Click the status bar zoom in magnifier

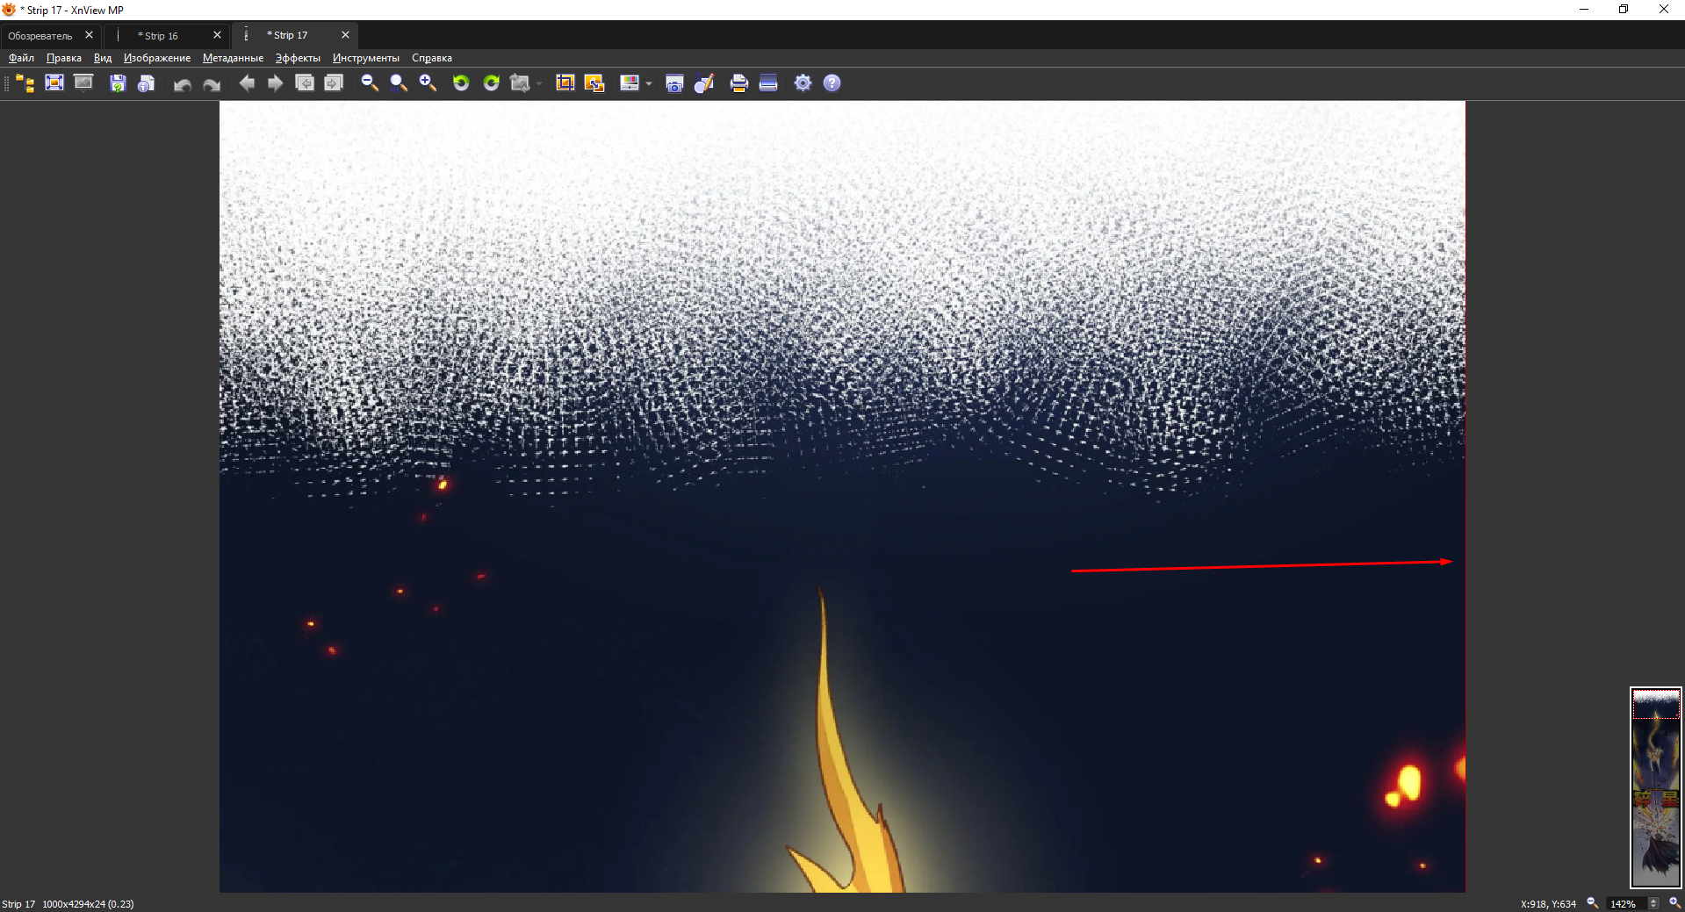(x=1674, y=903)
